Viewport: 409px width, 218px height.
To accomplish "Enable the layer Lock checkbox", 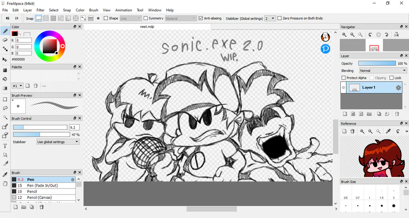I will (392, 78).
